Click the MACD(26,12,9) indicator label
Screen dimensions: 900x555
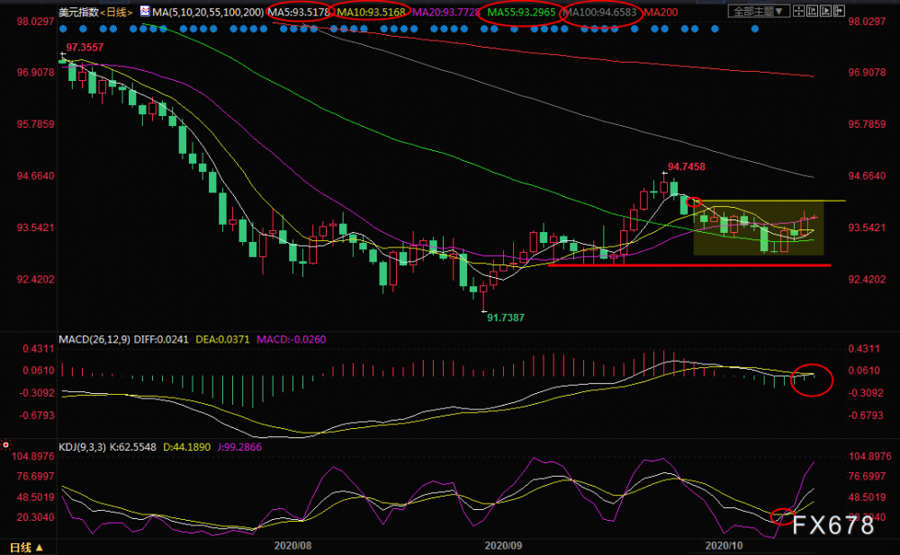94,339
